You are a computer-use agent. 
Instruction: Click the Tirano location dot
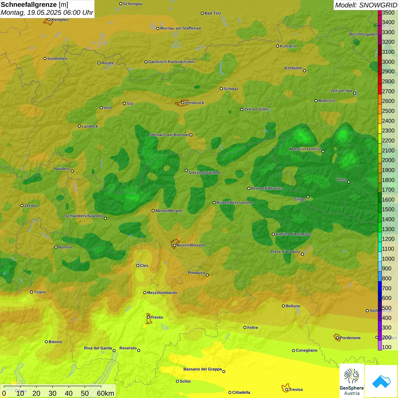pos(32,292)
